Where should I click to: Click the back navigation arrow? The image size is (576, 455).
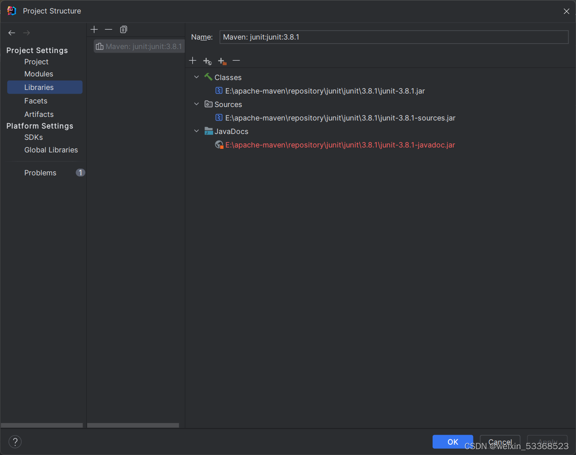tap(12, 33)
